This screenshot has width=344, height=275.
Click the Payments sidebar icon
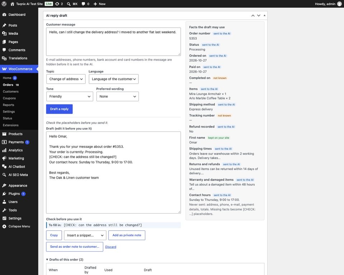[4, 142]
